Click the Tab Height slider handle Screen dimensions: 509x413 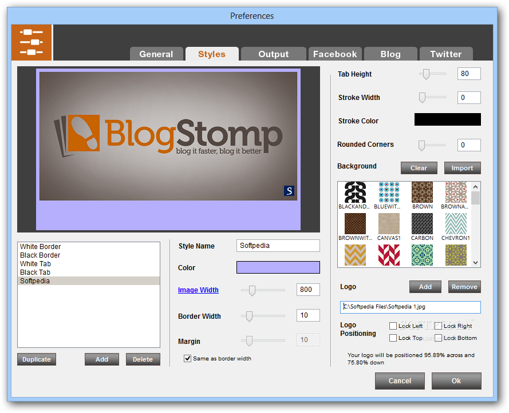[426, 74]
